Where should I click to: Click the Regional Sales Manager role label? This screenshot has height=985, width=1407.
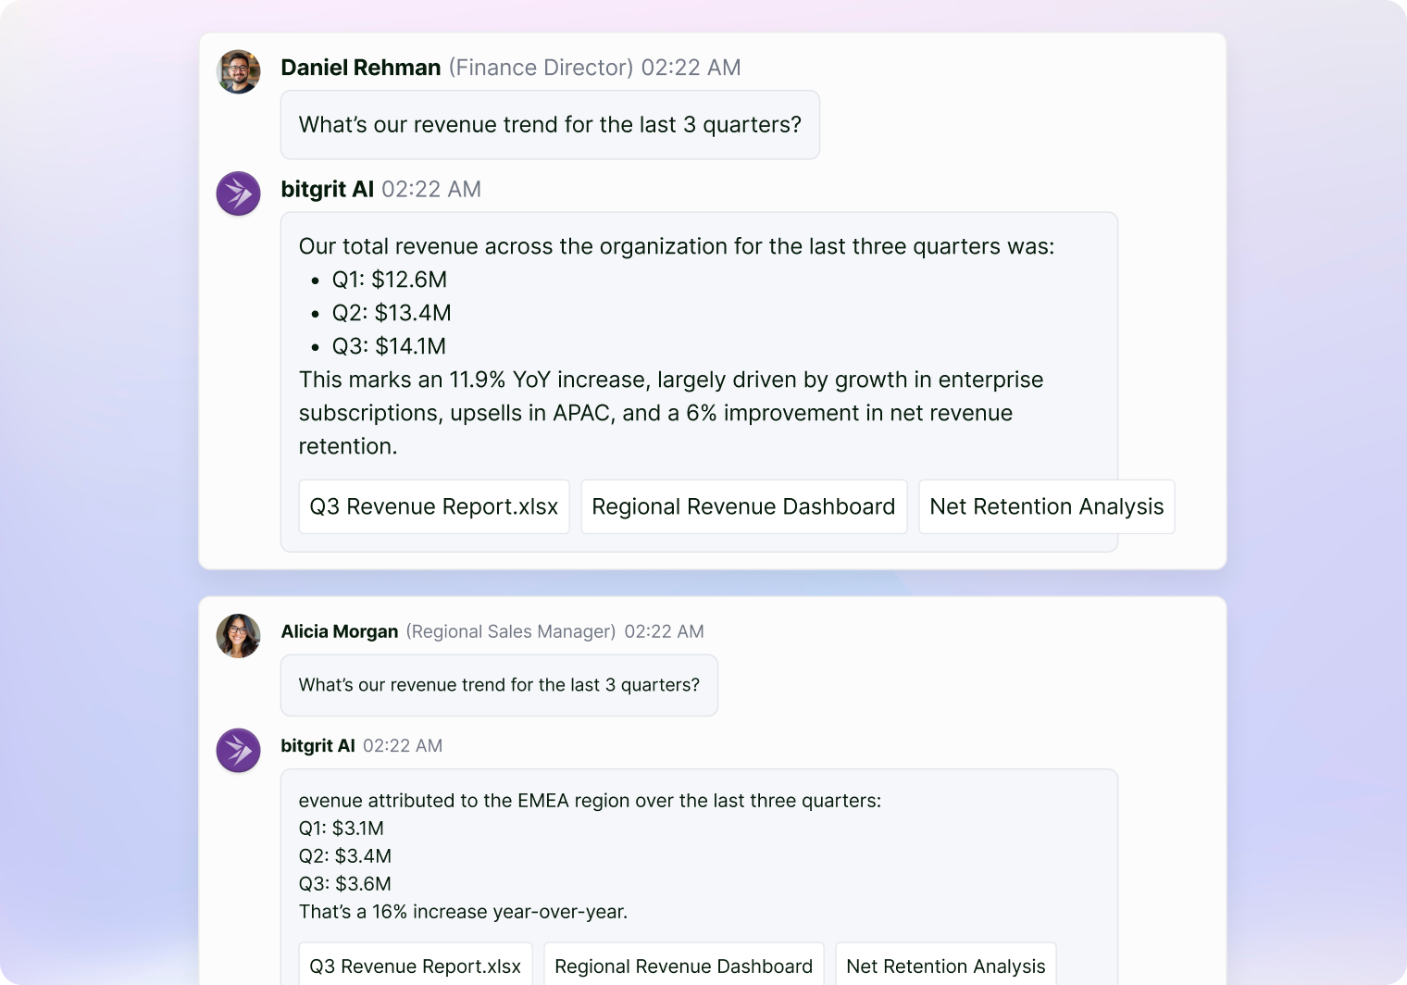510,631
